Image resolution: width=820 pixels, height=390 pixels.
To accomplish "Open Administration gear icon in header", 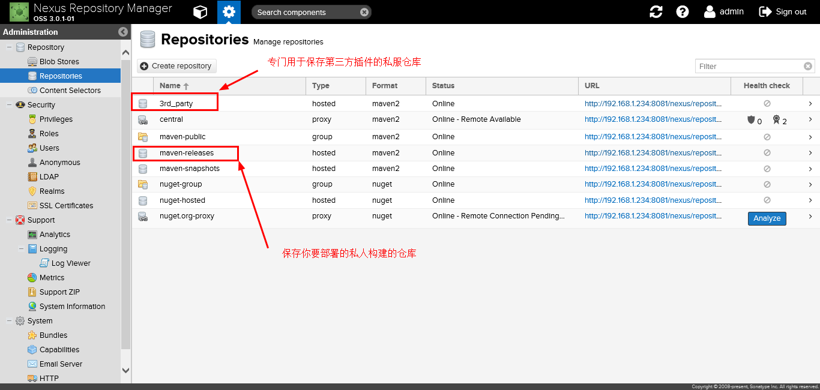I will [x=229, y=12].
